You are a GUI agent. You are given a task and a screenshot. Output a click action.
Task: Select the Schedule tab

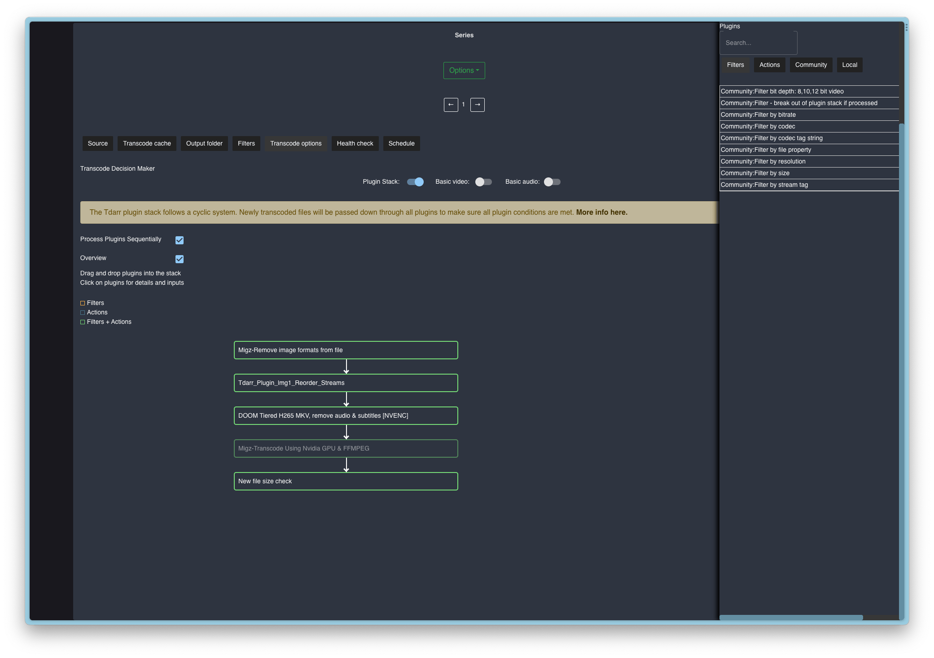point(401,144)
